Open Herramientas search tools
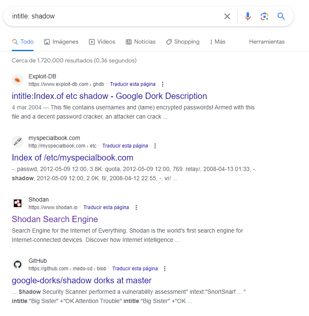 [x=267, y=42]
